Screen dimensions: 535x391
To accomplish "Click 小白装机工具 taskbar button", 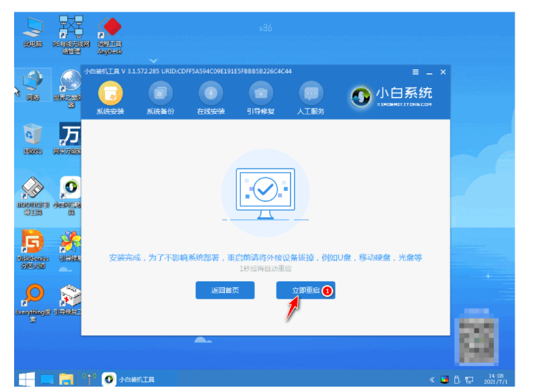I will [129, 380].
